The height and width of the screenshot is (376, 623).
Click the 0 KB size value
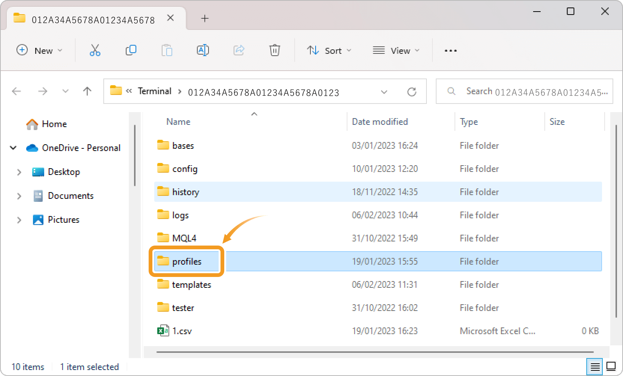coord(590,331)
